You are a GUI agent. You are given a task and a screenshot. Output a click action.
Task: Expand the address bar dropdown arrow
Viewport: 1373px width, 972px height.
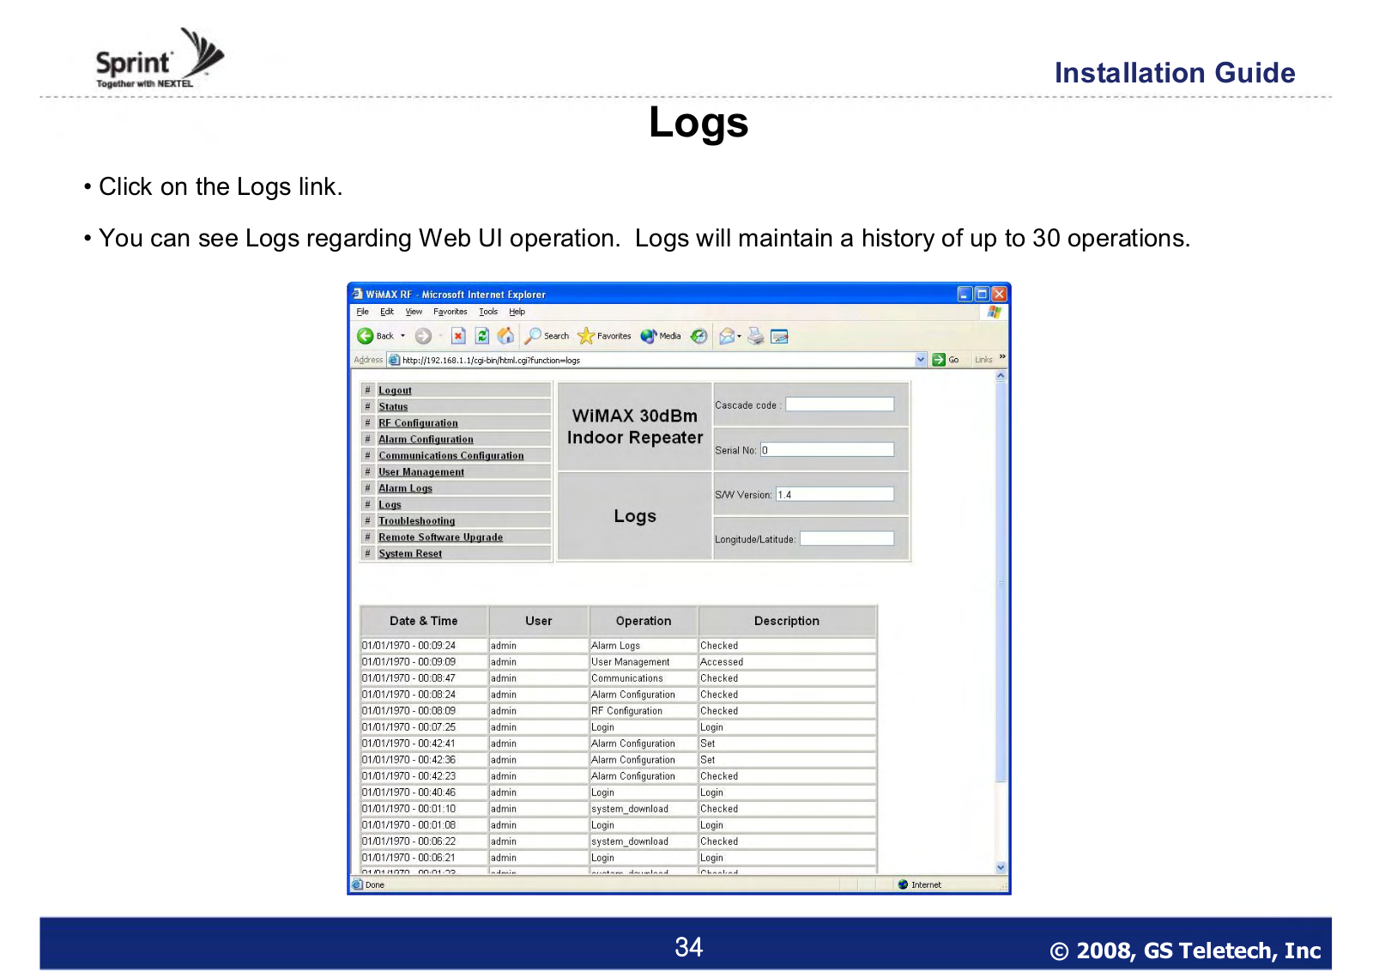point(921,360)
